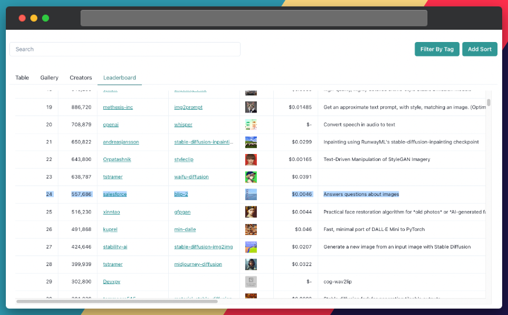Select the price $0.0207
Image resolution: width=508 pixels, height=315 pixels.
[302, 247]
